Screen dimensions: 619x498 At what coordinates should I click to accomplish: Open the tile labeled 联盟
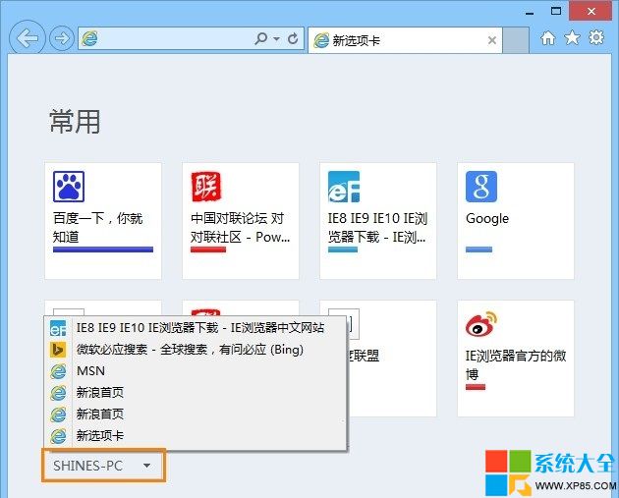coord(392,359)
